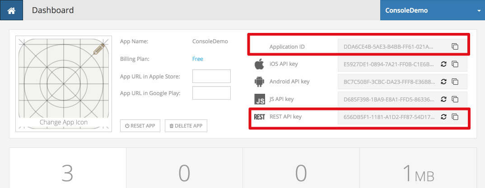Click the ConsoleDemo app name value
The width and height of the screenshot is (485, 188).
pyautogui.click(x=210, y=41)
